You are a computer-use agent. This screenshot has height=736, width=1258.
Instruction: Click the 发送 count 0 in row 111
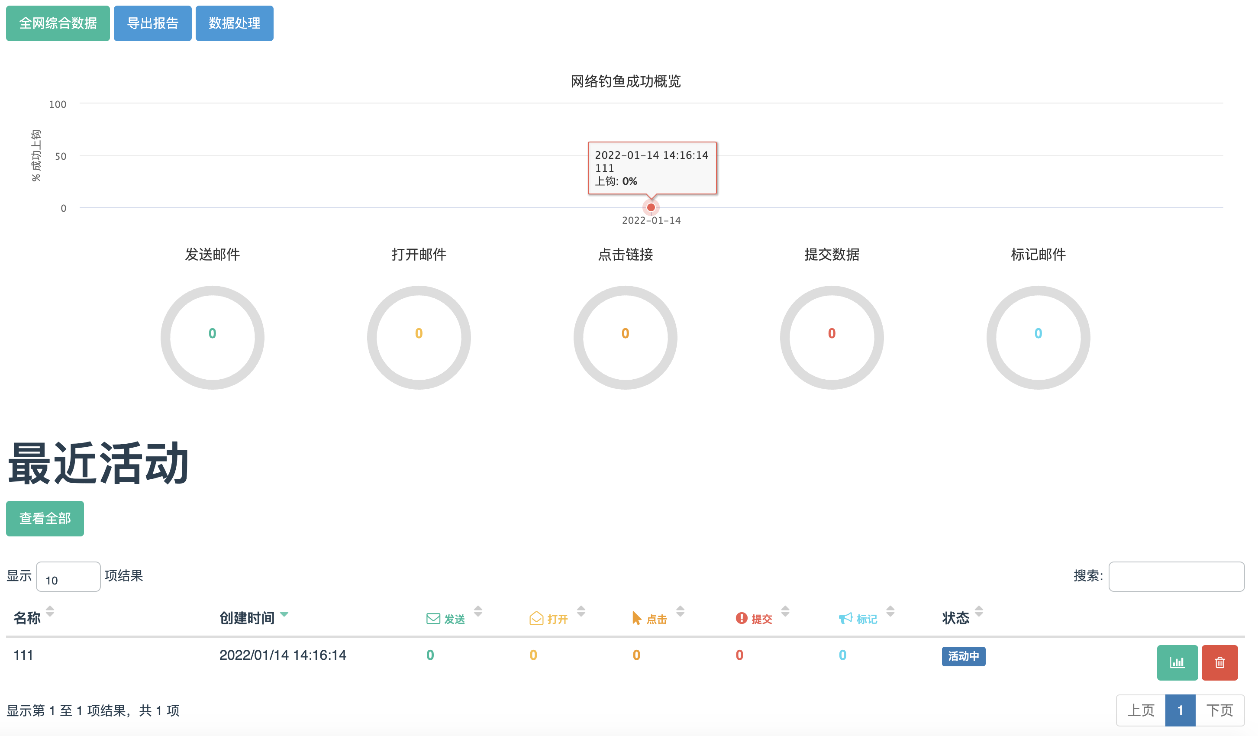[x=430, y=655]
